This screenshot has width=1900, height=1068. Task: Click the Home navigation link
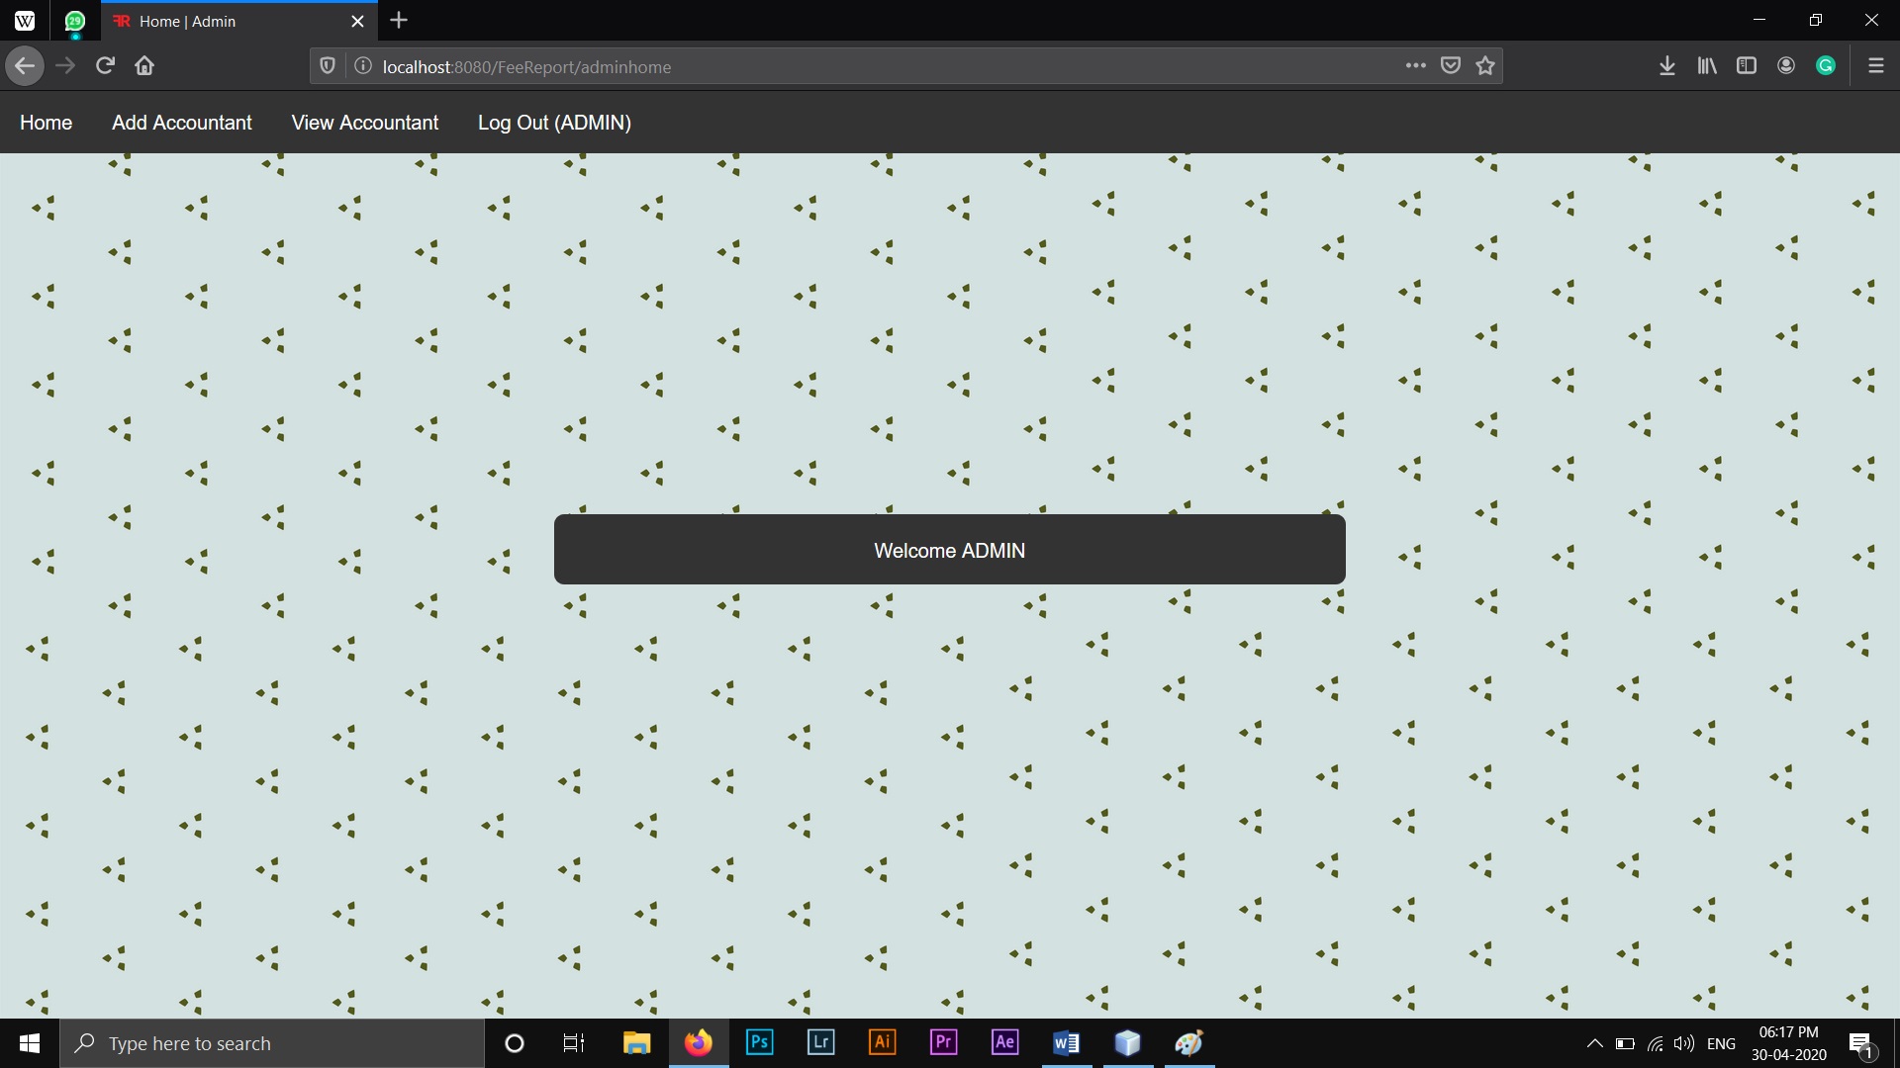[x=46, y=123]
